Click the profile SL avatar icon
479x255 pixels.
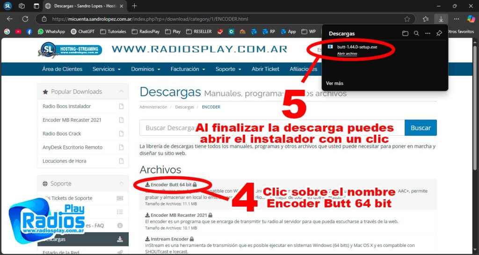coord(7,6)
